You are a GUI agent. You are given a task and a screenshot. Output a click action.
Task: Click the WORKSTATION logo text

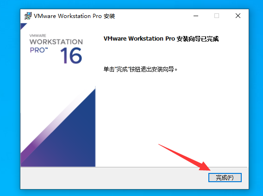56,42
